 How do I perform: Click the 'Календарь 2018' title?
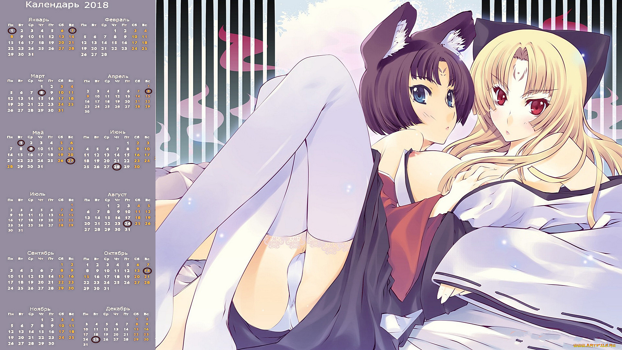(x=67, y=5)
